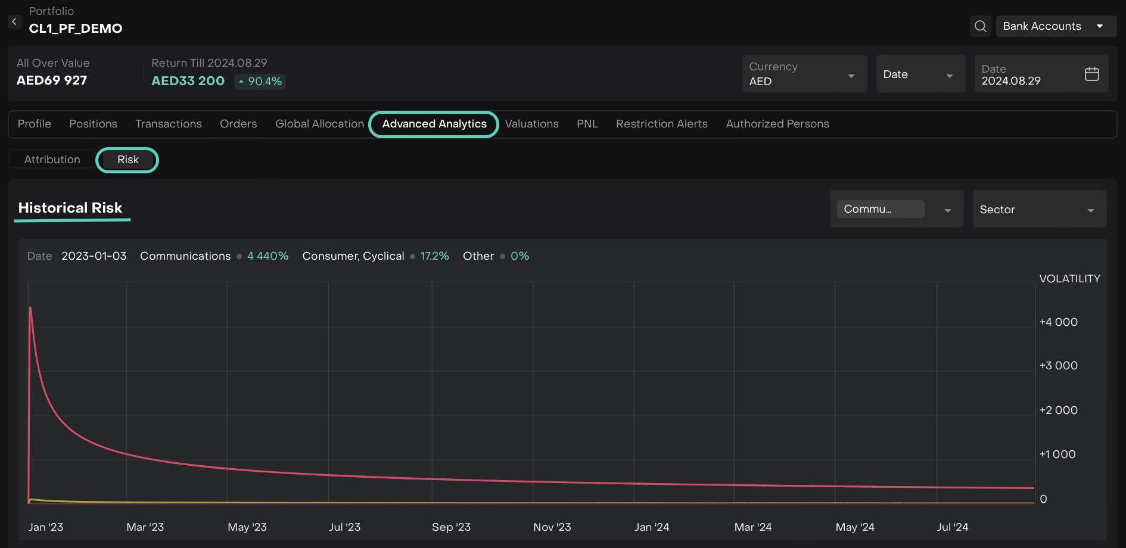Image resolution: width=1126 pixels, height=548 pixels.
Task: Select the Risk sub-tab
Action: [127, 160]
